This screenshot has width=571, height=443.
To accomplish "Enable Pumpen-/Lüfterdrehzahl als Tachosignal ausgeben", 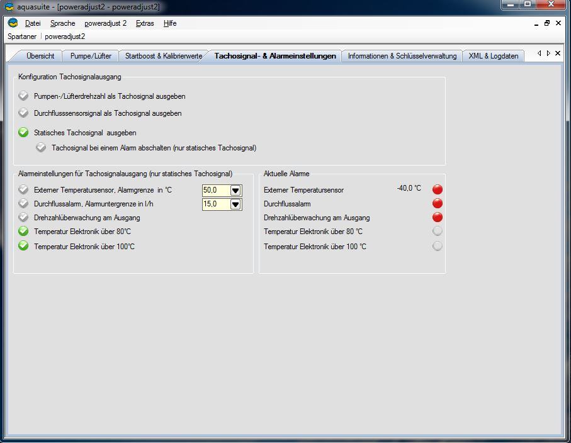I will [x=23, y=96].
